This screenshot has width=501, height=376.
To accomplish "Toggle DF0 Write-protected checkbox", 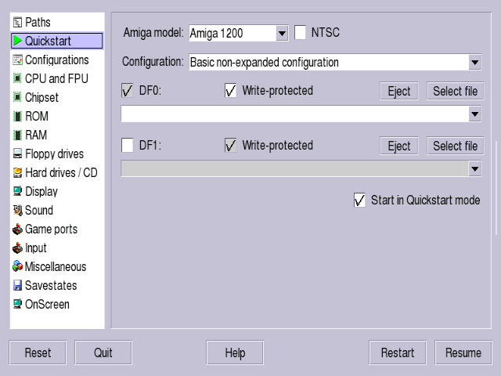I will point(230,91).
